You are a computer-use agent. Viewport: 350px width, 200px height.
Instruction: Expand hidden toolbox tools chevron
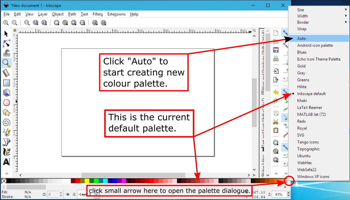[x=7, y=173]
